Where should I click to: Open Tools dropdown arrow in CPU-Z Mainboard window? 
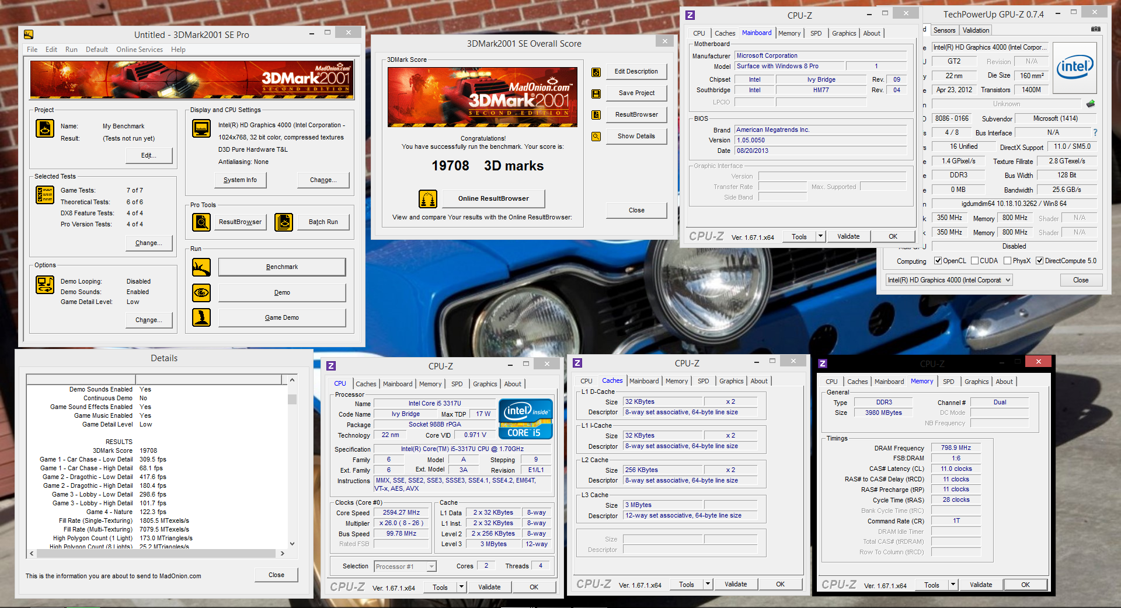(820, 236)
